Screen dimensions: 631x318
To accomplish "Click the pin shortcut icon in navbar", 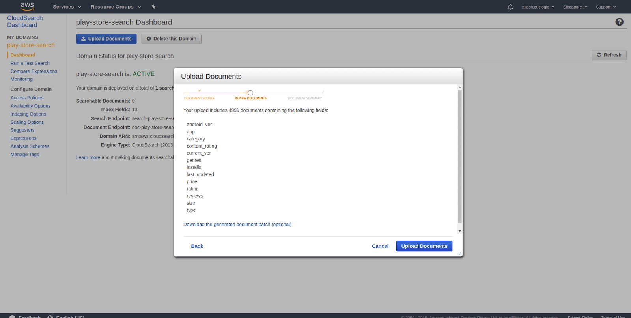I will 153,7.
